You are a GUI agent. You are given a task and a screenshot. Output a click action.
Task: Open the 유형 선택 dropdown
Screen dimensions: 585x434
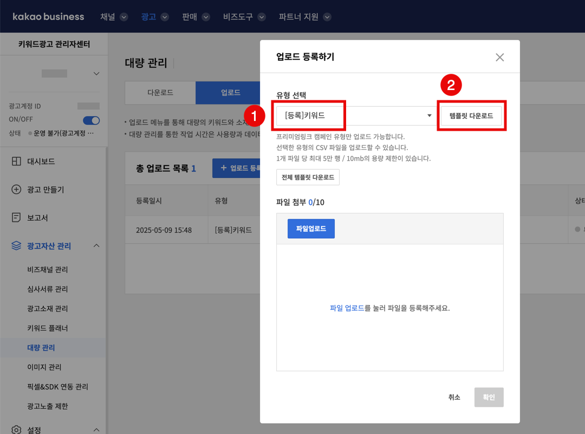(356, 116)
